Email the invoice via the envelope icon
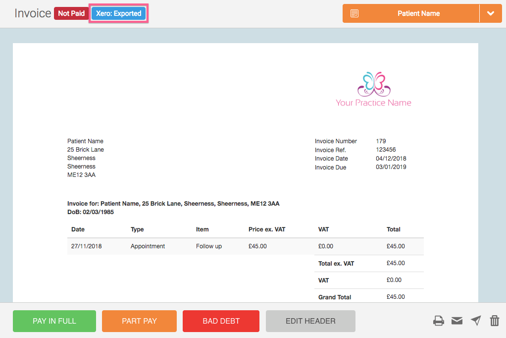Screen dimensions: 506x338 pos(457,321)
